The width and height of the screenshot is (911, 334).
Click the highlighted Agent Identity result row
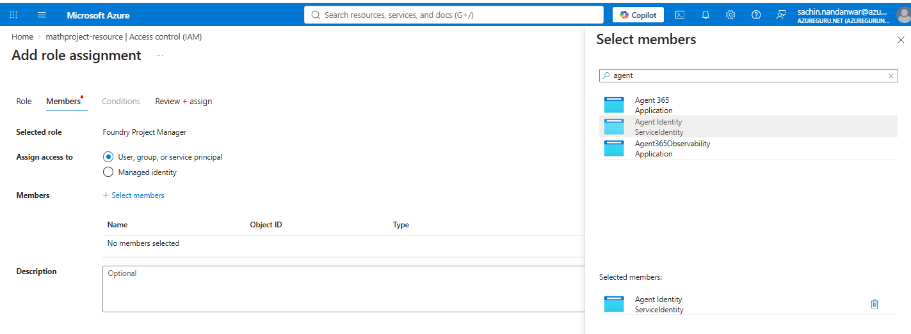pyautogui.click(x=748, y=126)
